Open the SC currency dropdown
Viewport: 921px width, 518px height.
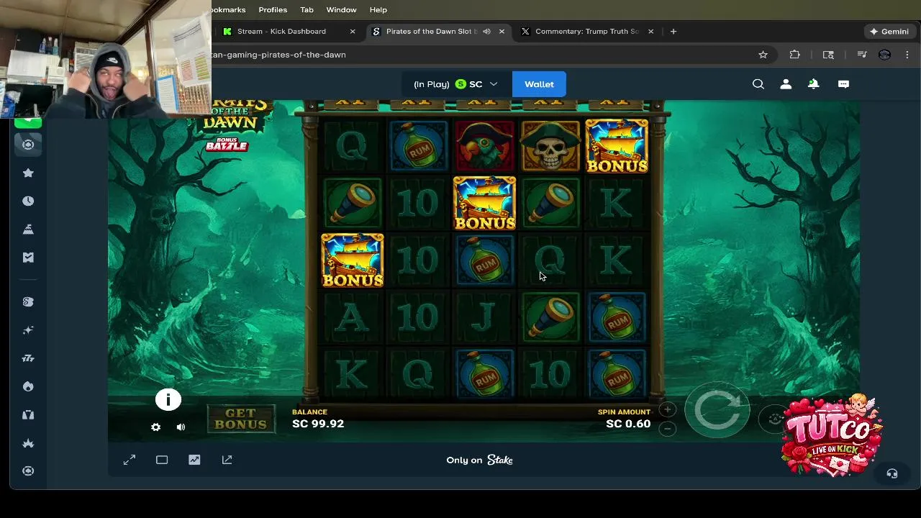point(456,84)
